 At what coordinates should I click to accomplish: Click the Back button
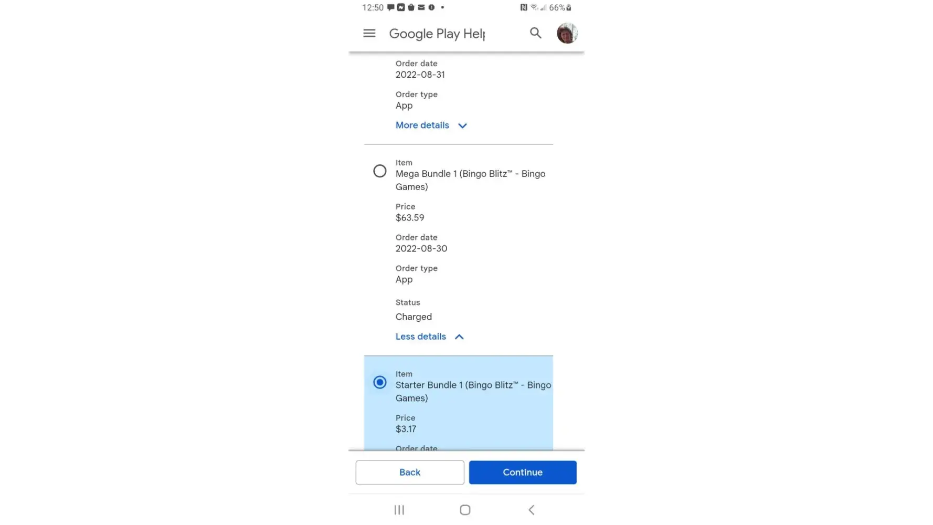[410, 472]
